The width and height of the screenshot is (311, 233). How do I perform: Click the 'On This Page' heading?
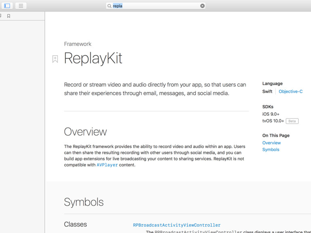point(276,135)
